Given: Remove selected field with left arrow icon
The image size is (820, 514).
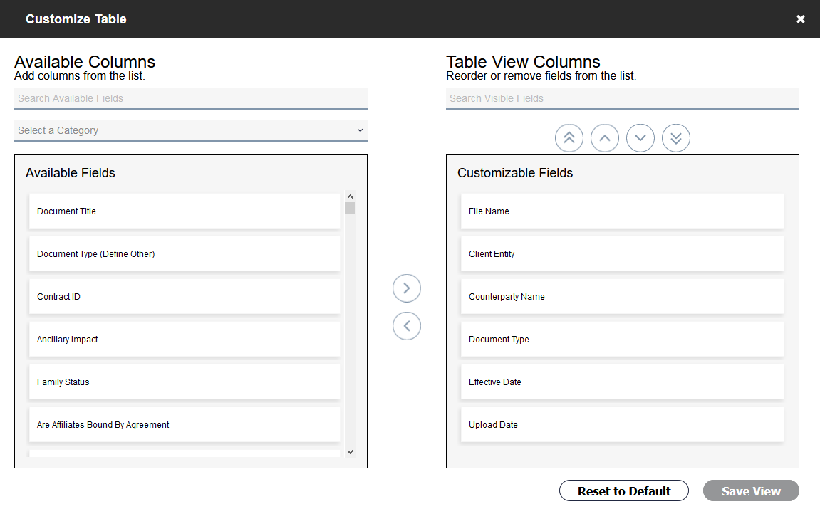Looking at the screenshot, I should click(407, 326).
